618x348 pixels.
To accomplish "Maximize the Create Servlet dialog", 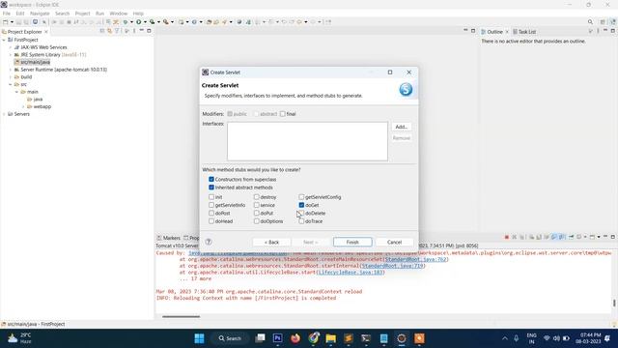I will pyautogui.click(x=390, y=72).
